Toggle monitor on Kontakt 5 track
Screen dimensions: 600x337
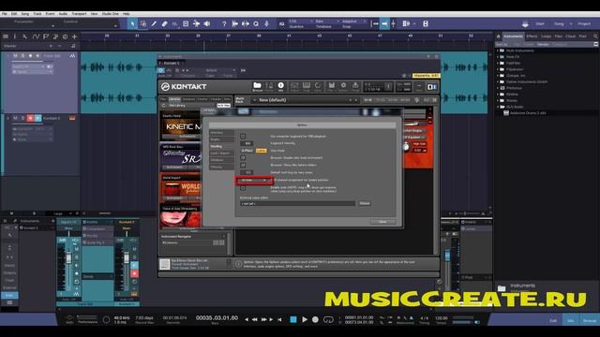click(x=37, y=119)
